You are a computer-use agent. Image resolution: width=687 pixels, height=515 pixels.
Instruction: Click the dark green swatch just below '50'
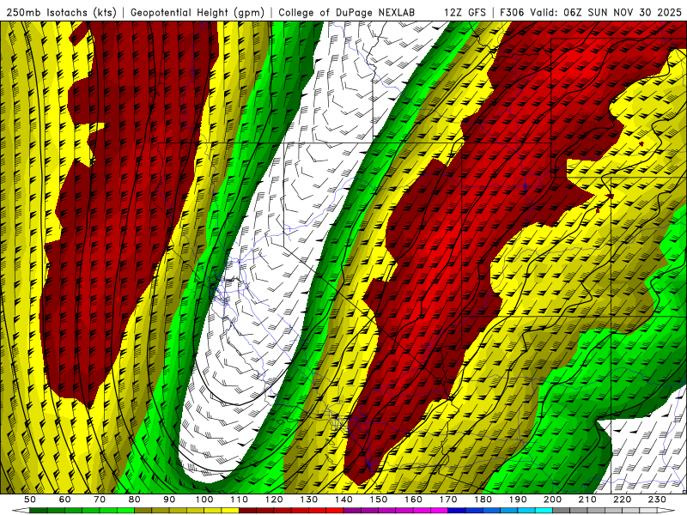(x=39, y=511)
